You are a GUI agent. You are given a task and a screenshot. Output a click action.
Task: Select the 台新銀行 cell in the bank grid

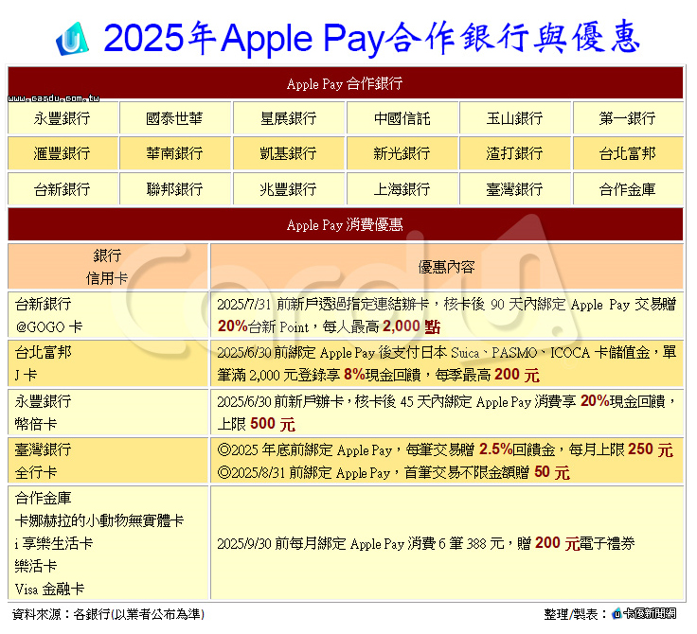tap(63, 189)
